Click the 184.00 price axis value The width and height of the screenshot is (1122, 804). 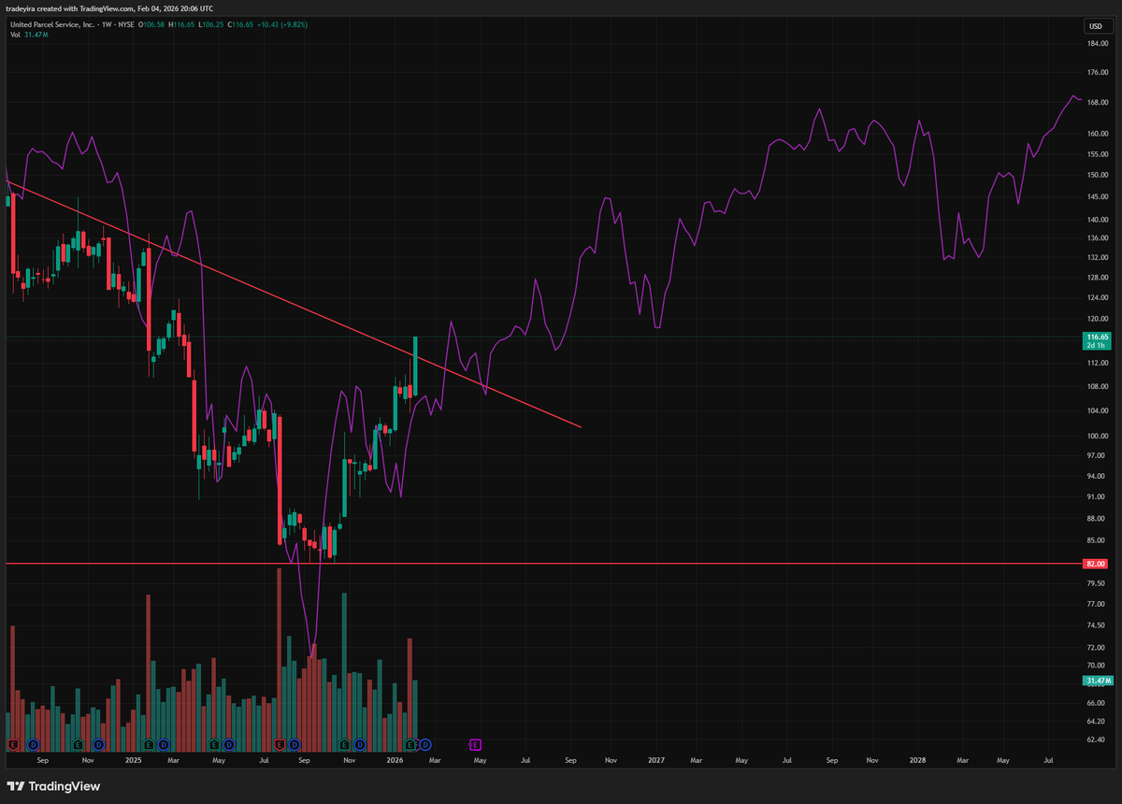[x=1097, y=44]
